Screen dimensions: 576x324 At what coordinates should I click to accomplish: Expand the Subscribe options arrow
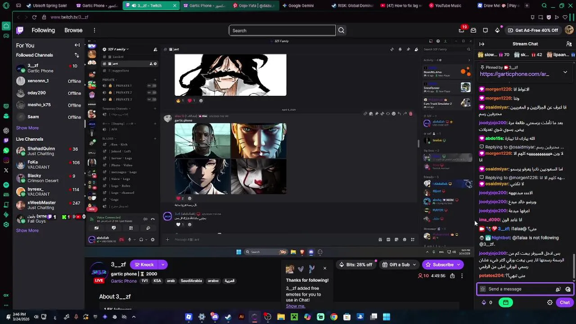point(459,265)
